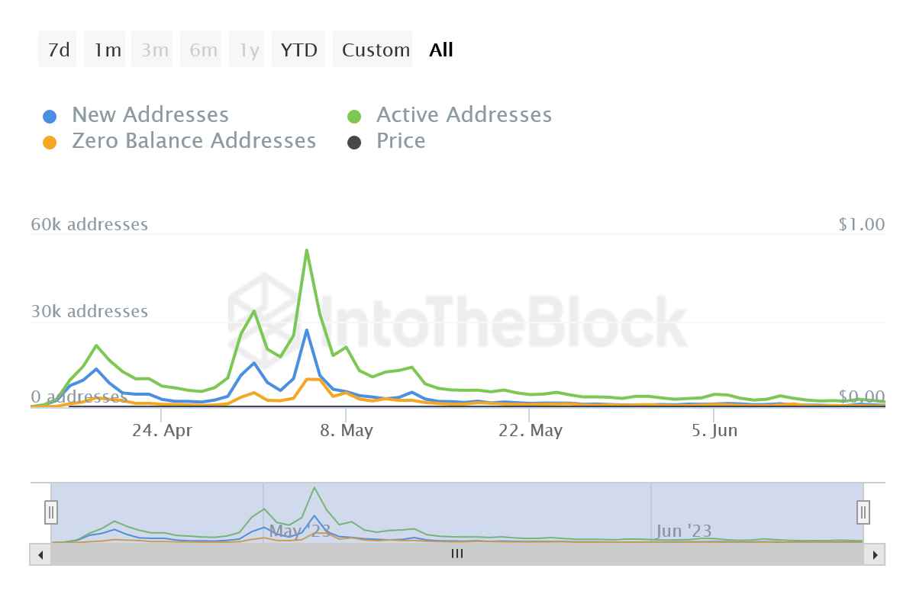The width and height of the screenshot is (916, 610).
Task: Click the horizontal scrollbar thumb grip
Action: point(457,554)
